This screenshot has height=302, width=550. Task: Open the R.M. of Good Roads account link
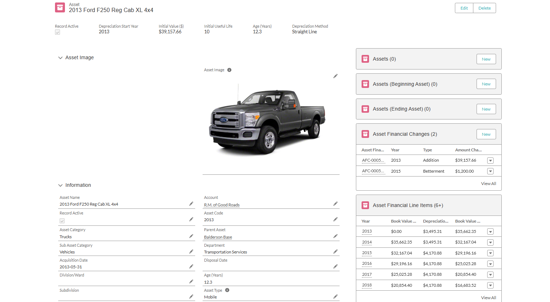coord(221,205)
